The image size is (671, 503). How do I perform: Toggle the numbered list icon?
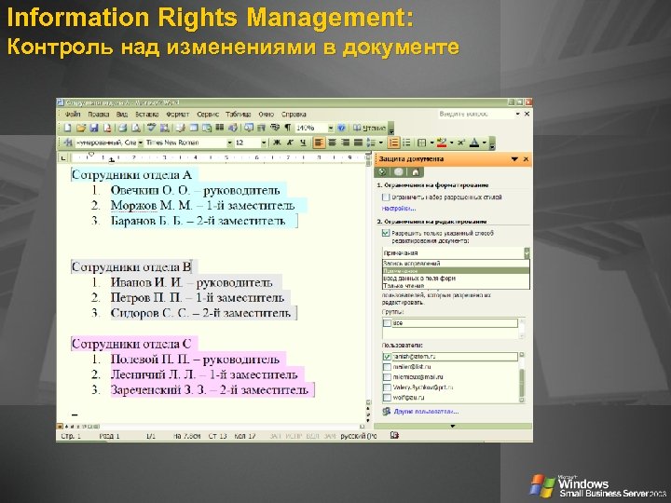(393, 143)
